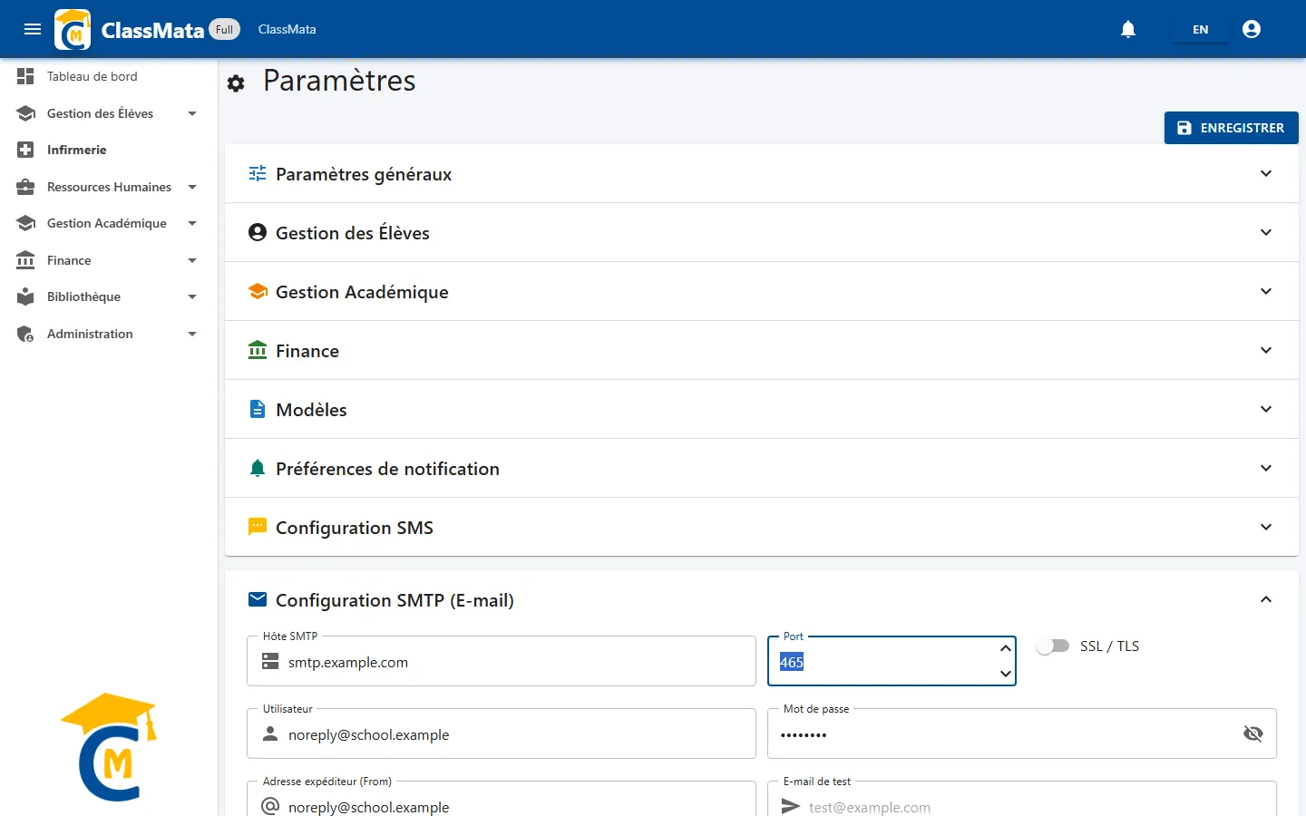Edit the Hôte SMTP field
The width and height of the screenshot is (1306, 816).
501,661
